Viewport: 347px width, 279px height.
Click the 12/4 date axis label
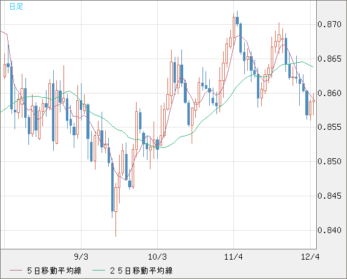310,257
